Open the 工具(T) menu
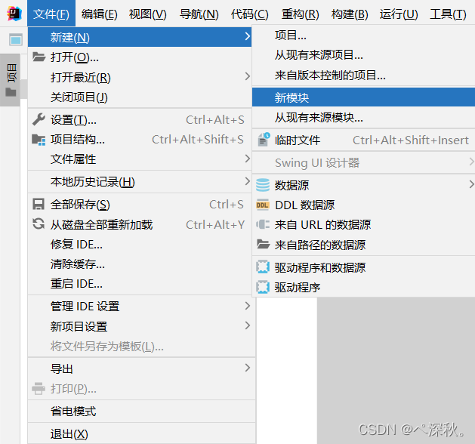This screenshot has height=444, width=475. tap(448, 14)
